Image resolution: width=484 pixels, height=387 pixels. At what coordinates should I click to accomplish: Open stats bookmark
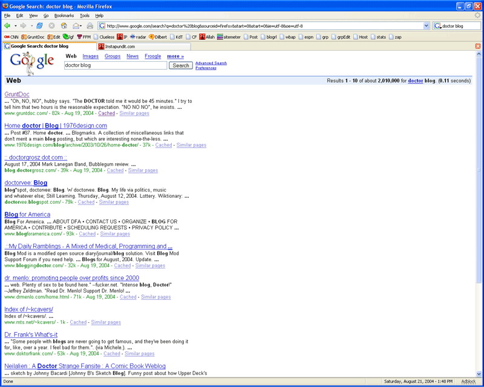tap(378, 37)
